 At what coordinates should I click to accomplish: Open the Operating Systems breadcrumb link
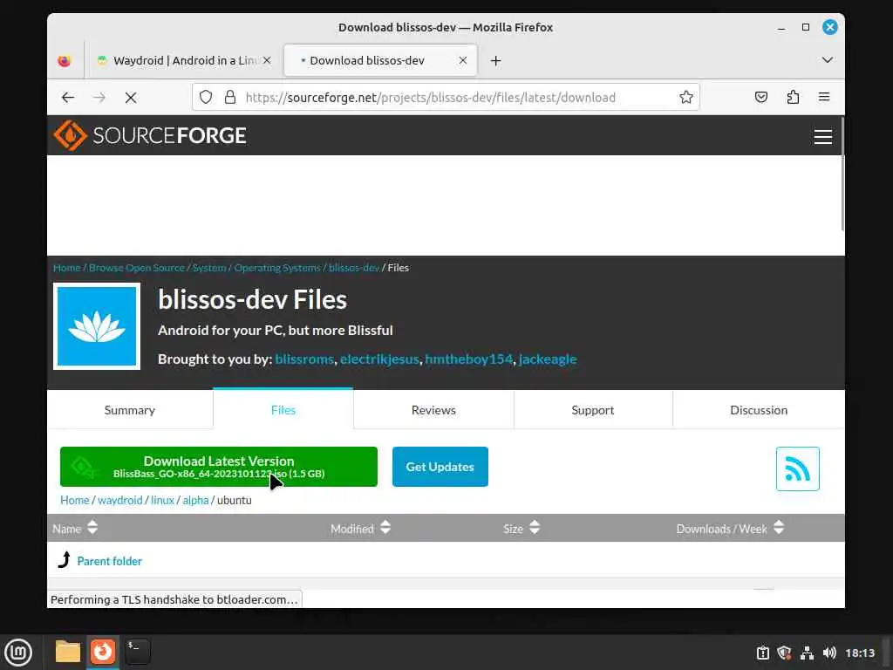pyautogui.click(x=277, y=268)
